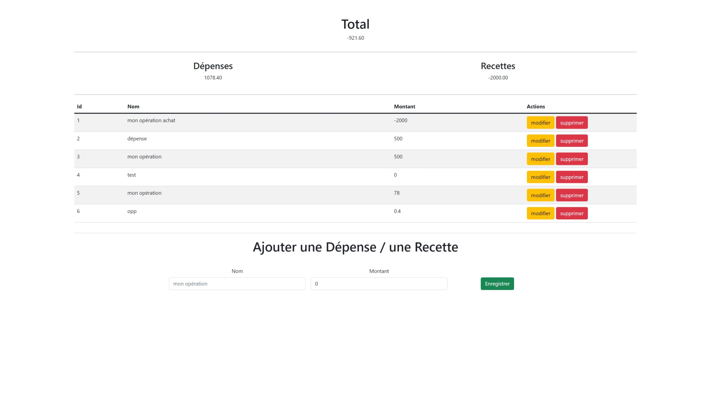Click the Montant column header
This screenshot has height=413, width=711.
click(x=404, y=107)
